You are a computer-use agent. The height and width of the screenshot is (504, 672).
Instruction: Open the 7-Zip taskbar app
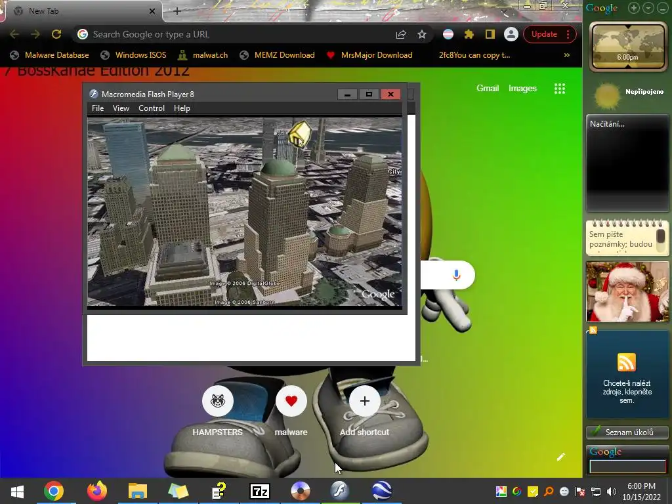(260, 491)
